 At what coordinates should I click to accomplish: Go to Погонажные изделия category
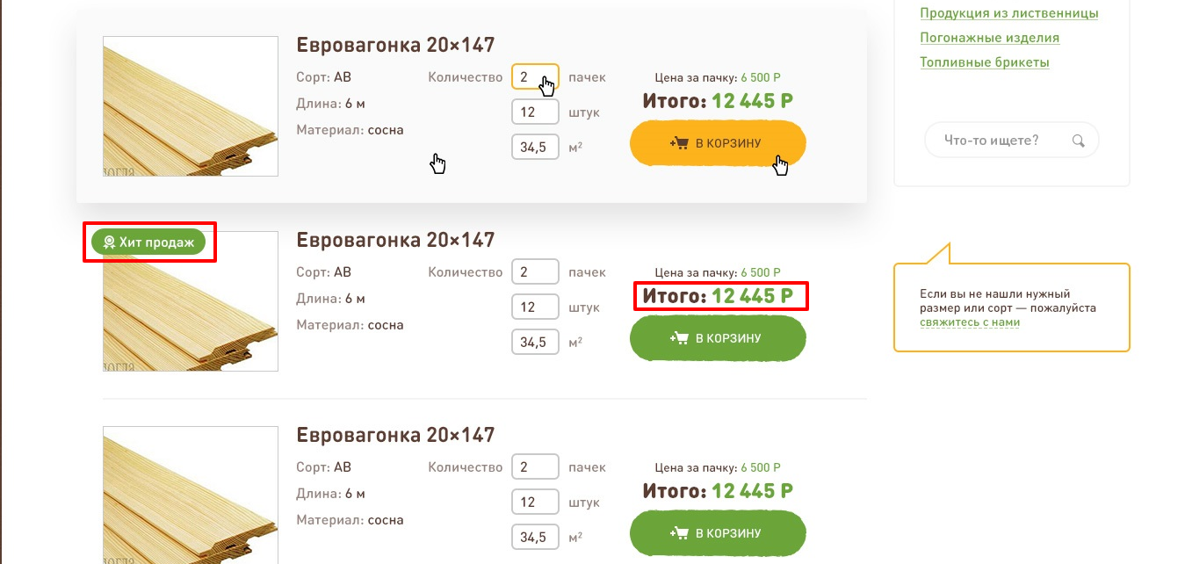point(989,38)
